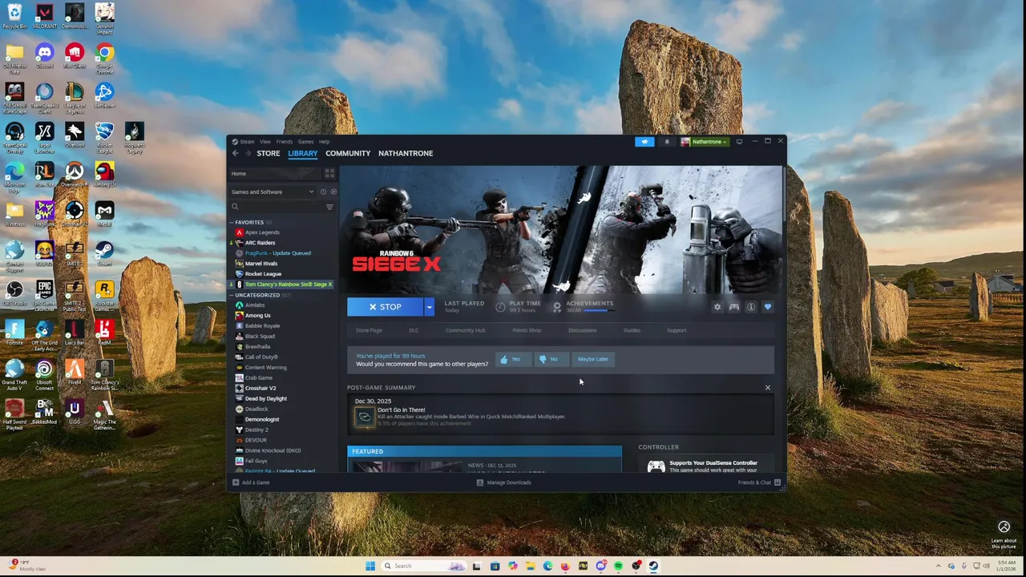
Task: Open the Steam menu
Action: click(247, 142)
